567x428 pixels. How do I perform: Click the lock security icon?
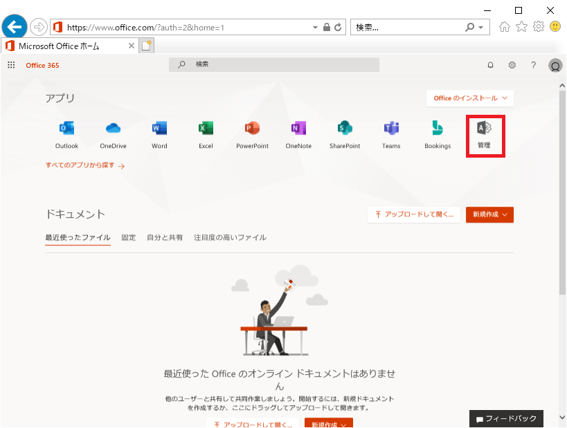[x=327, y=27]
